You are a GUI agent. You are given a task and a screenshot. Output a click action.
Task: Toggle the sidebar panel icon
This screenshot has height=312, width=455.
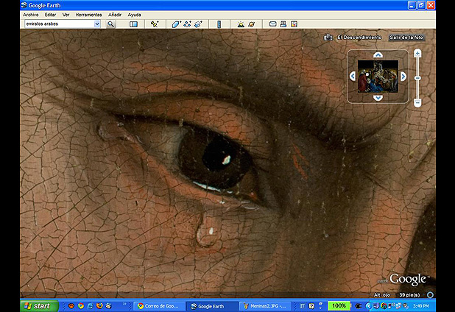133,24
